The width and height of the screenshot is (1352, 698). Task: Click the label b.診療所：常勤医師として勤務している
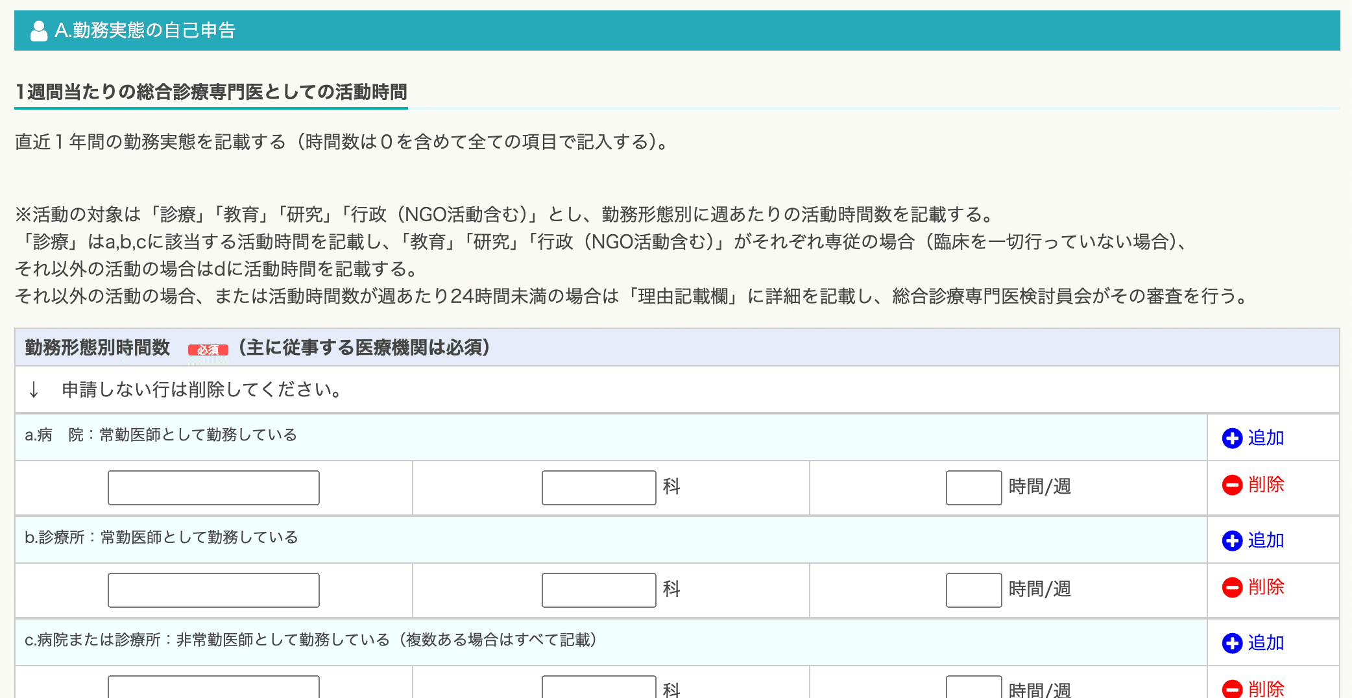coord(162,537)
